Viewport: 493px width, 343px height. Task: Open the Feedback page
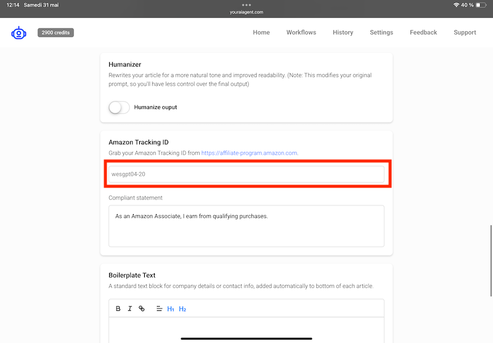click(x=423, y=33)
